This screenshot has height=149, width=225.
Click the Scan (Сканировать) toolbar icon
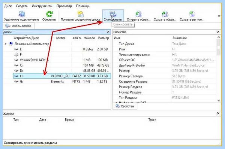[113, 14]
